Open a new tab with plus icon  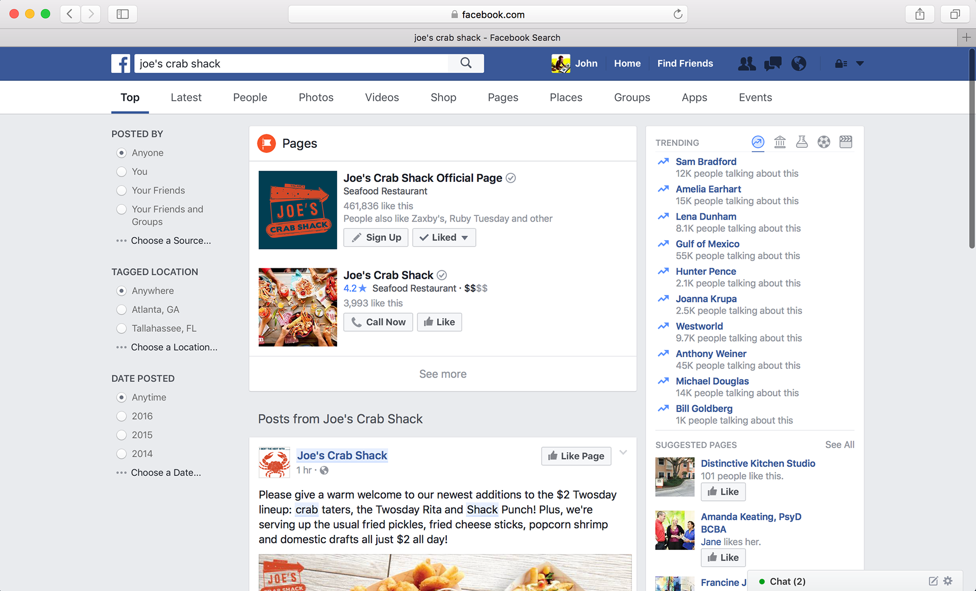[966, 38]
